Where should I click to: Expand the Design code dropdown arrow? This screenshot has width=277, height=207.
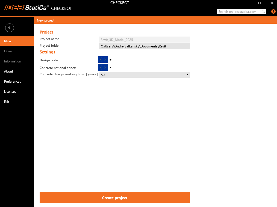point(111,60)
